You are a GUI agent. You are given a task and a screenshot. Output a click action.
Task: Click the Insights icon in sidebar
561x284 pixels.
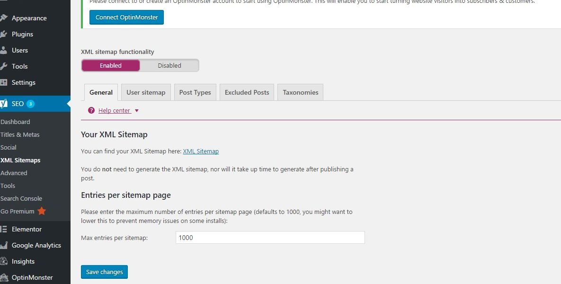[4, 261]
